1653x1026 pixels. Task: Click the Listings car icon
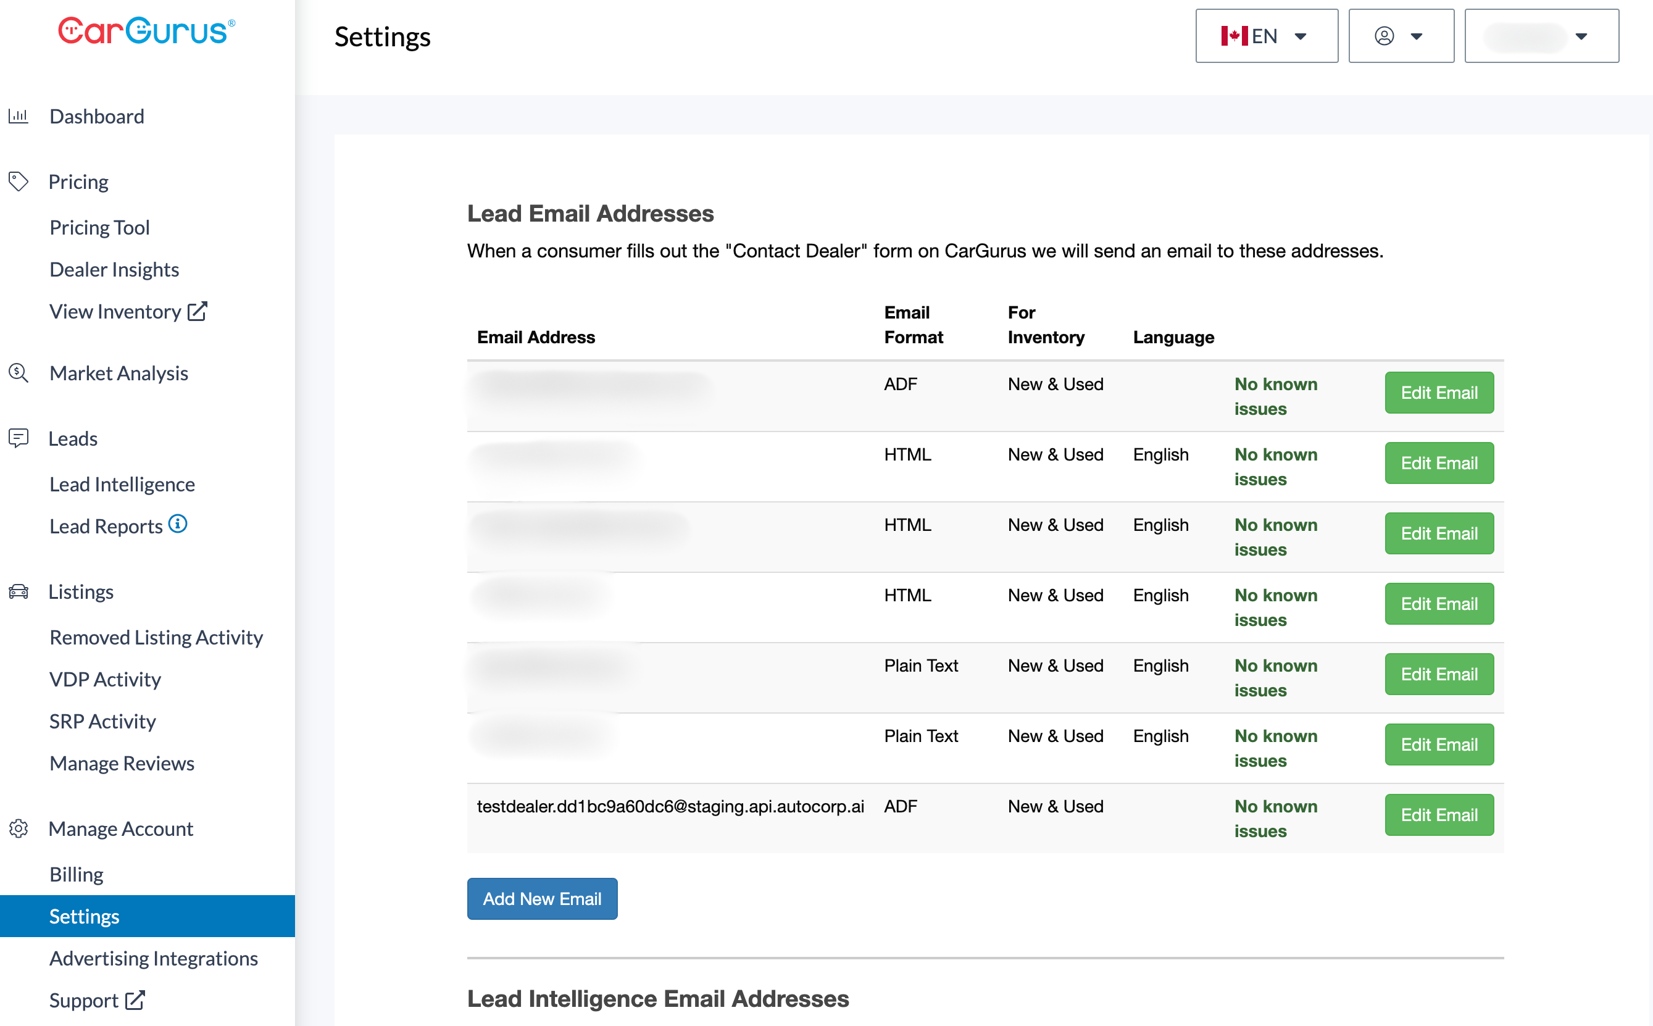[19, 591]
